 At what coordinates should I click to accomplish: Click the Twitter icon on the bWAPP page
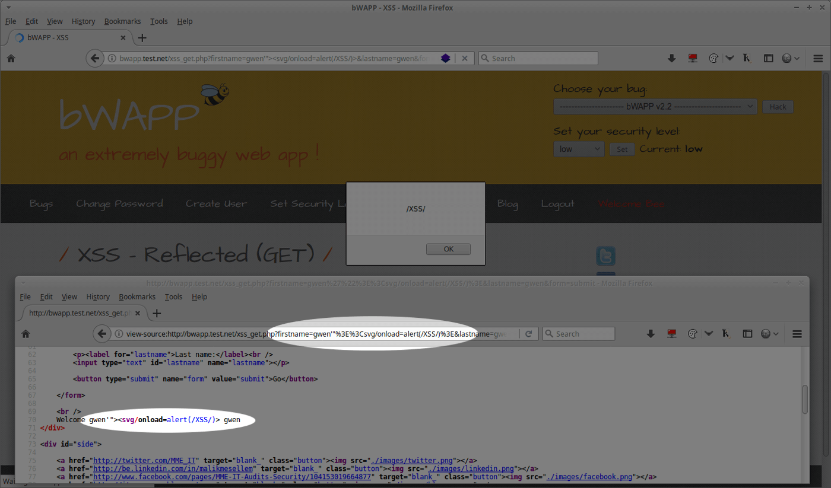pyautogui.click(x=605, y=256)
